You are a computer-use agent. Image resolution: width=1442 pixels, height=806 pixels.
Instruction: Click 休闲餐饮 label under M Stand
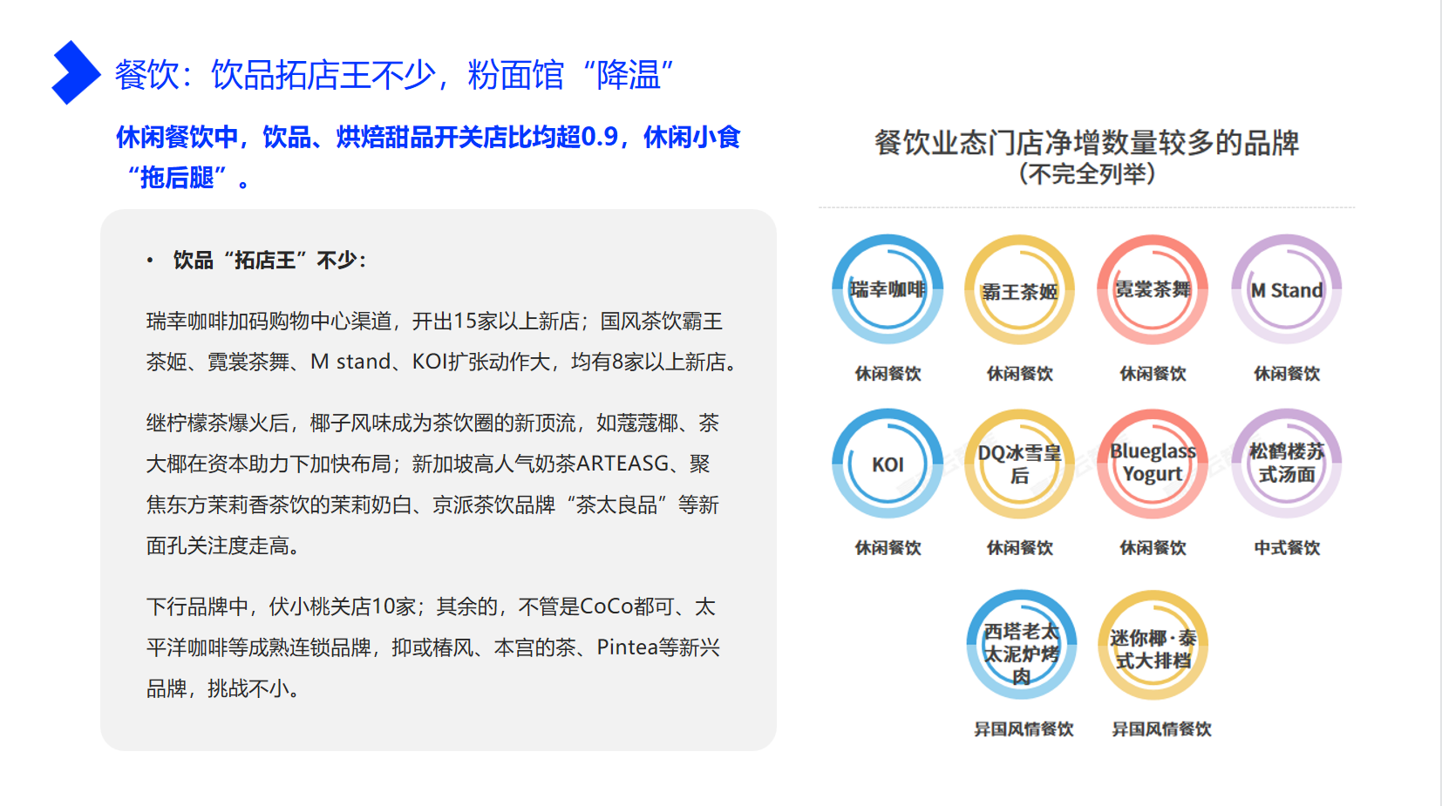pos(1287,374)
